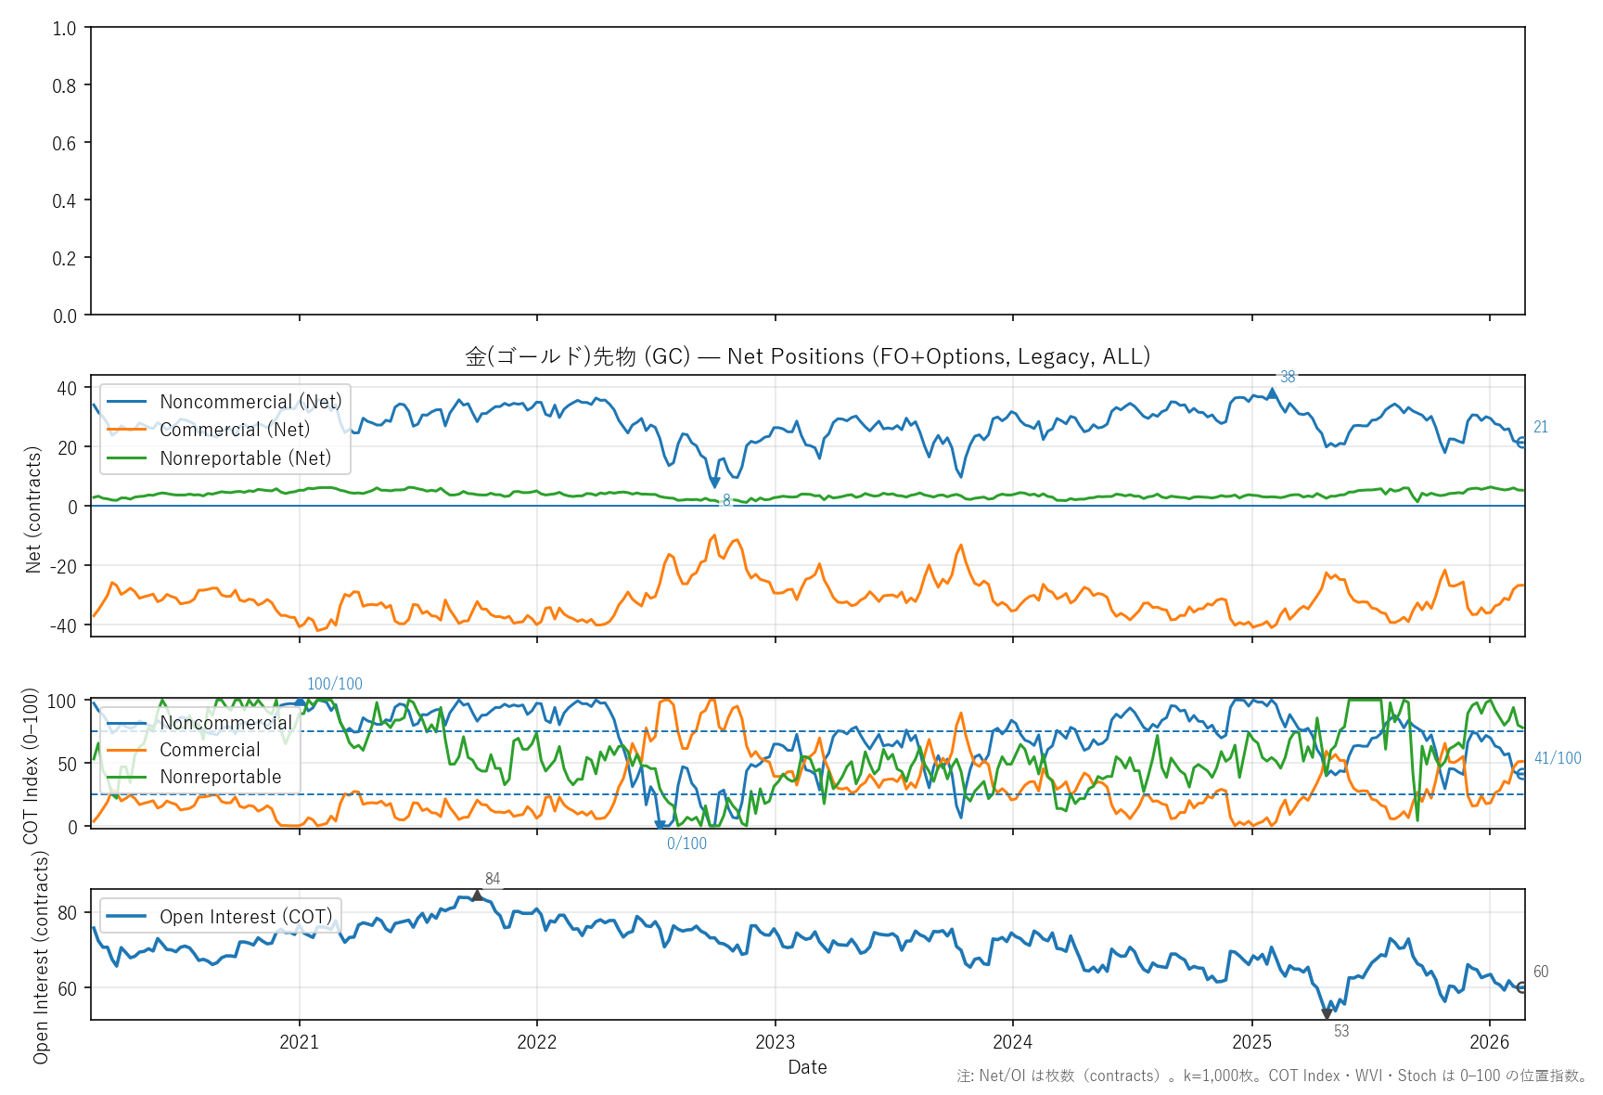
Task: Click the Net Positions chart title
Action: click(x=807, y=356)
